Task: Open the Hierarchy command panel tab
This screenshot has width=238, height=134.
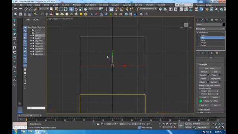Action: point(207,20)
